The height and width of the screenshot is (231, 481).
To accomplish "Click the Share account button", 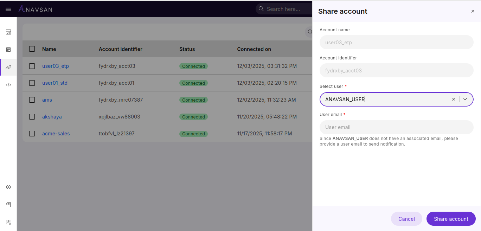I will (x=451, y=219).
